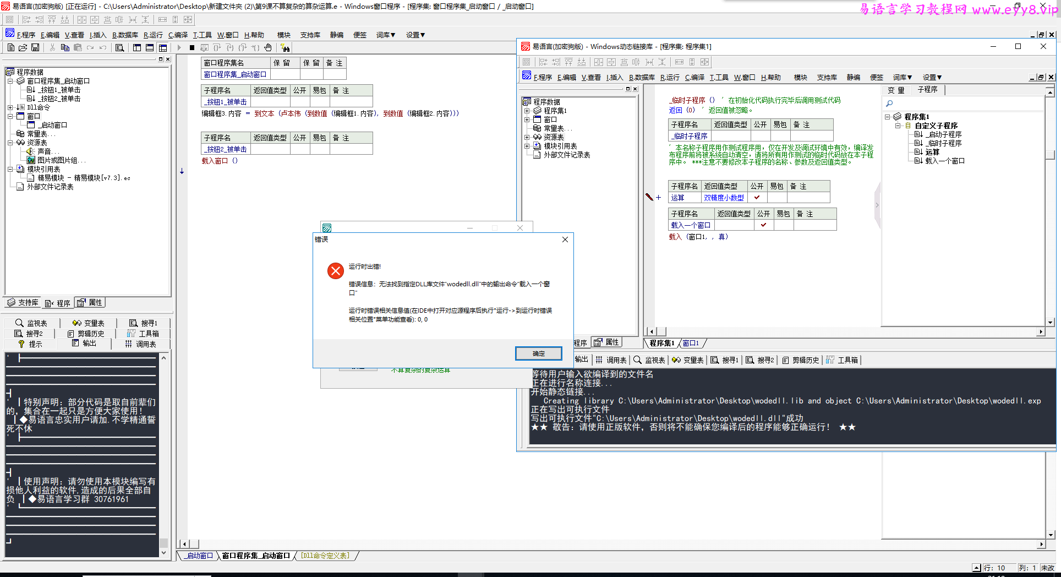Viewport: 1061px width, 577px height.
Task: Click the red pencil marker beside 运算 row
Action: pos(649,197)
